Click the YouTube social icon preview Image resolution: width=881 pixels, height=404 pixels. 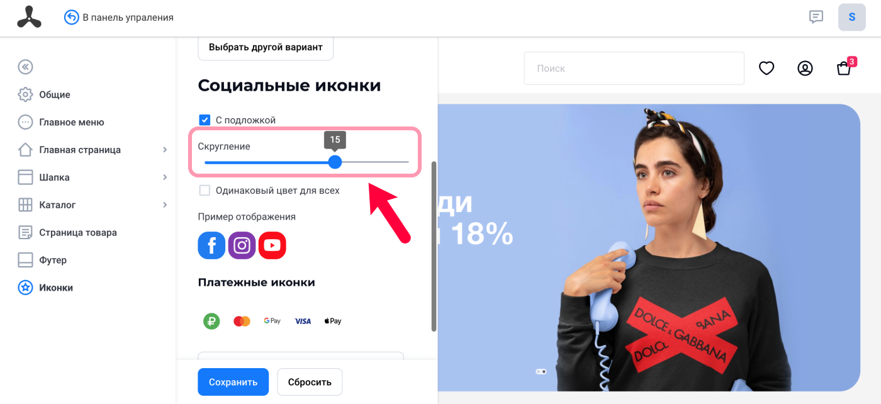click(272, 245)
